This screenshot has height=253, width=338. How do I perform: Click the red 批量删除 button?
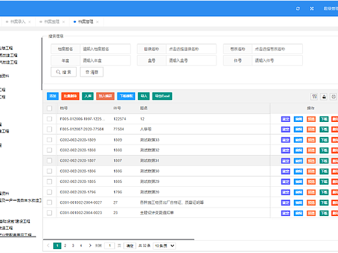coord(70,96)
